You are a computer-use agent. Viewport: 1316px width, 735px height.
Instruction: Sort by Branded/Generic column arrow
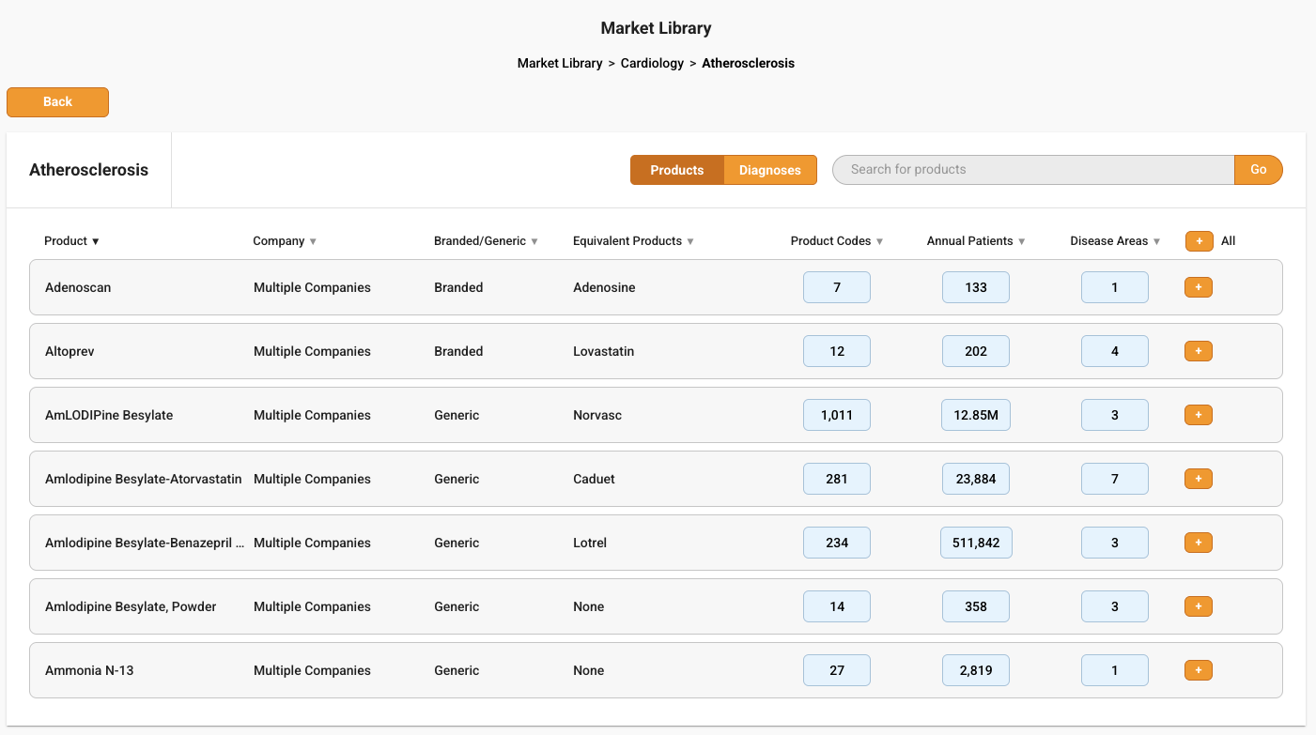[x=534, y=242]
